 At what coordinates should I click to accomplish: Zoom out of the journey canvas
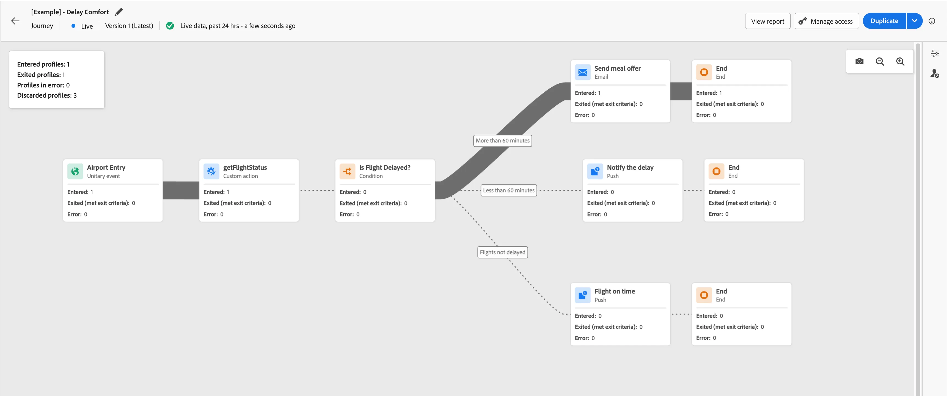click(x=880, y=61)
